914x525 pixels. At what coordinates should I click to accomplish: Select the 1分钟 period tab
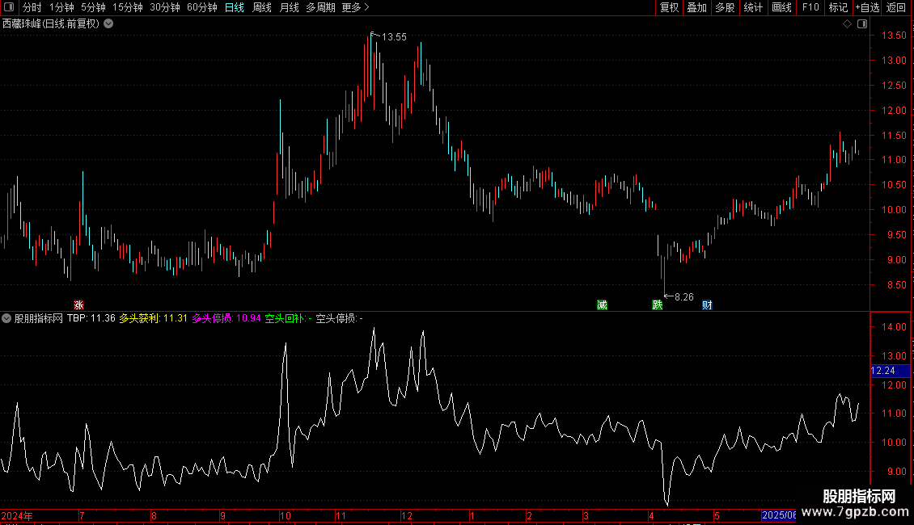[x=61, y=7]
